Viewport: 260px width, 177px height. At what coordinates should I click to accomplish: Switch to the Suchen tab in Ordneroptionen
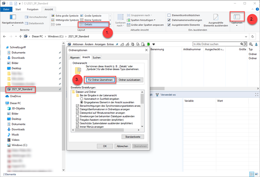pos(97,57)
